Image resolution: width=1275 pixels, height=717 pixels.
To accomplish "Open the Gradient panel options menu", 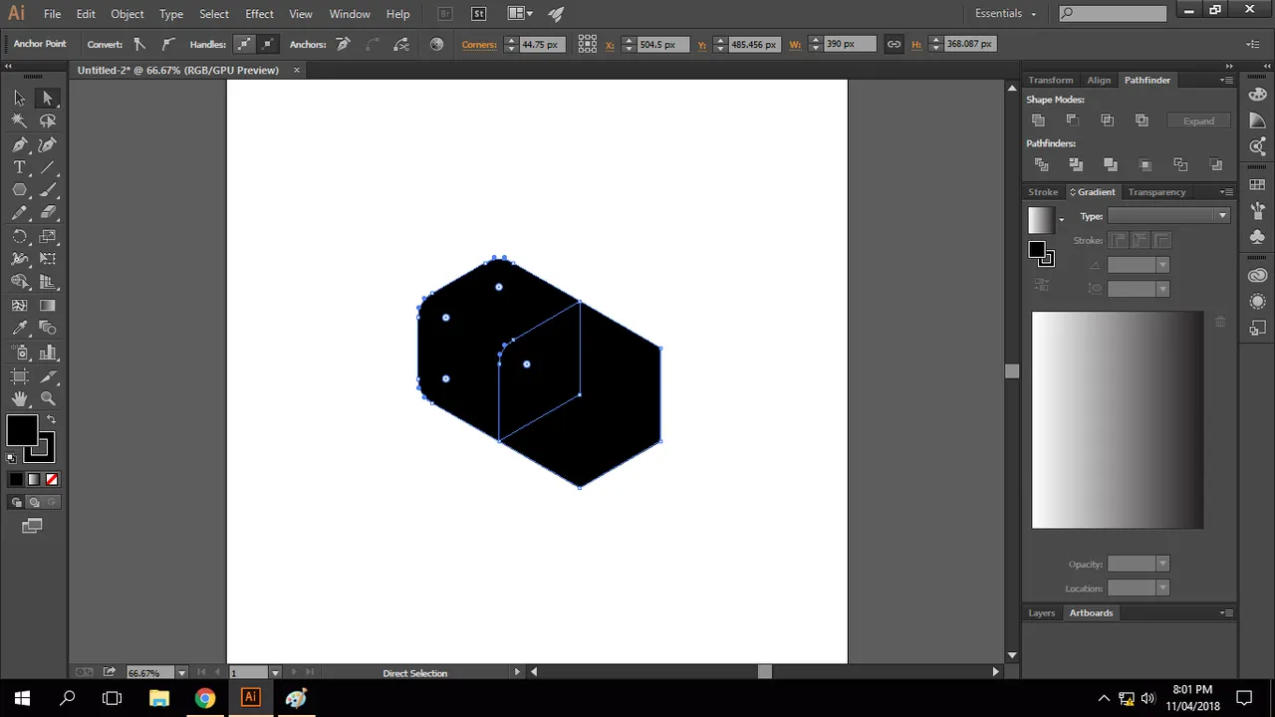I will click(x=1227, y=192).
